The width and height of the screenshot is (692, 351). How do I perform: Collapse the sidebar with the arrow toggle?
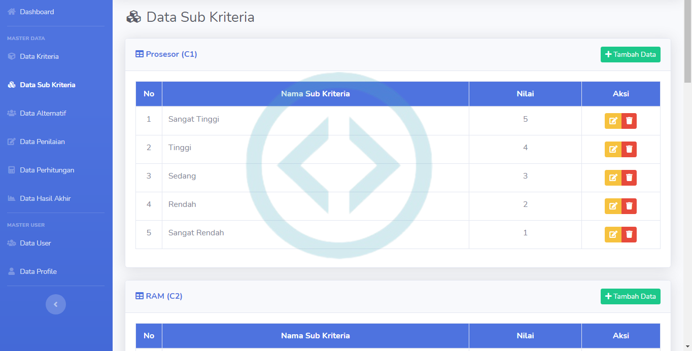point(56,304)
